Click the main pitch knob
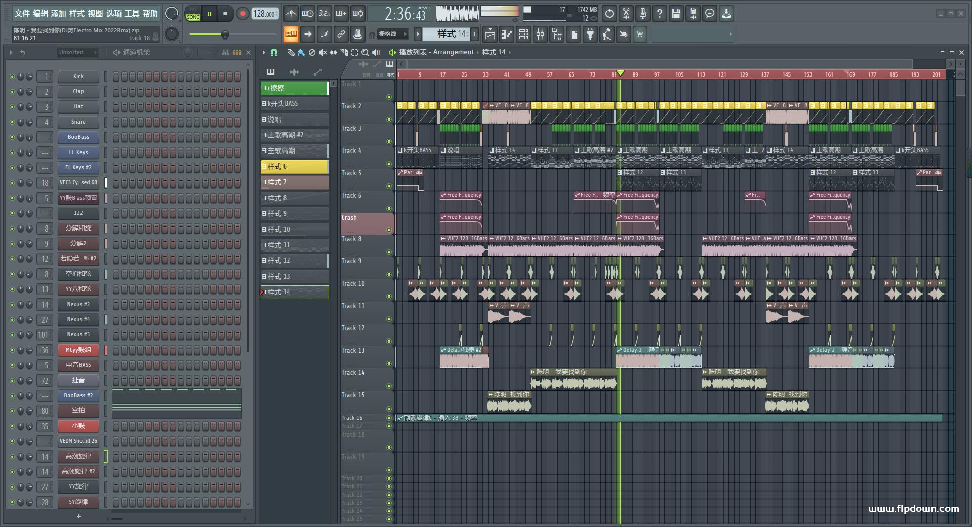 (172, 34)
